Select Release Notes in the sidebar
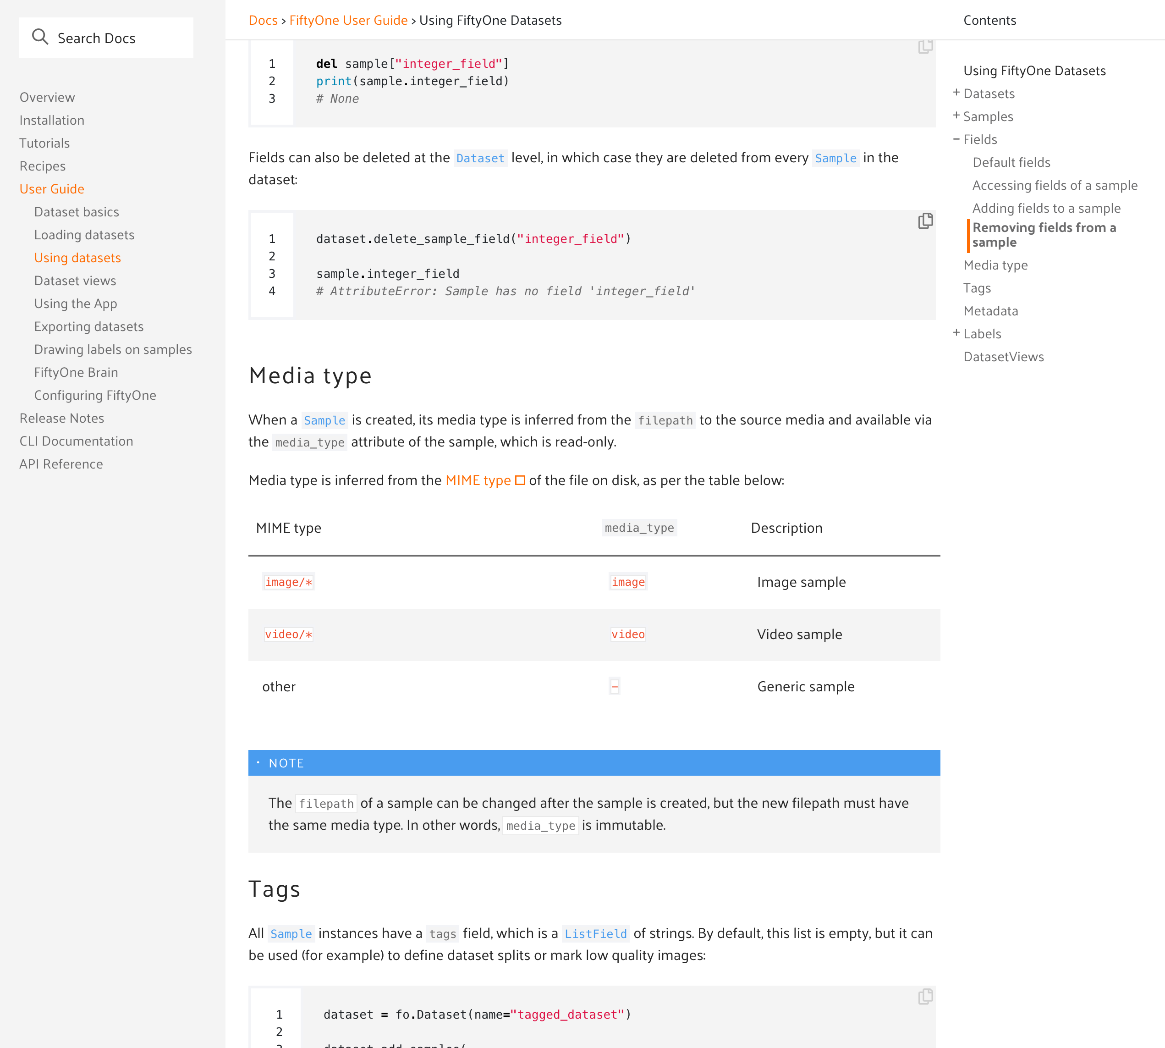The height and width of the screenshot is (1048, 1165). (61, 418)
